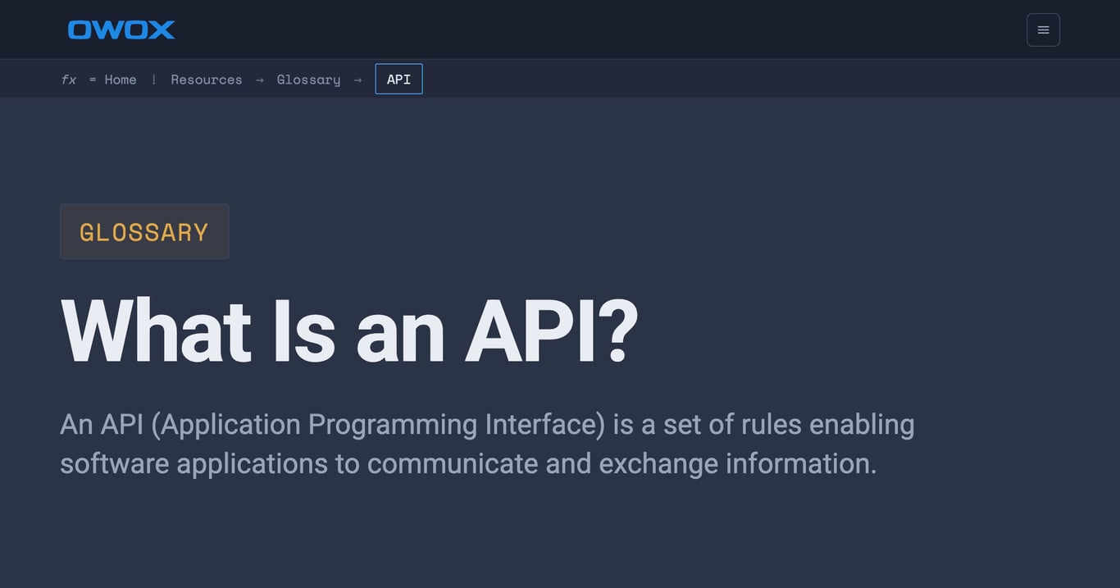Open the hamburger menu
1120x588 pixels.
(1043, 30)
